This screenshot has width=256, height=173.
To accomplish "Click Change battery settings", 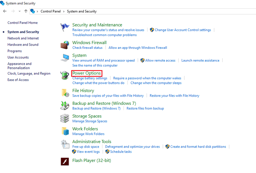I will [x=90, y=78].
